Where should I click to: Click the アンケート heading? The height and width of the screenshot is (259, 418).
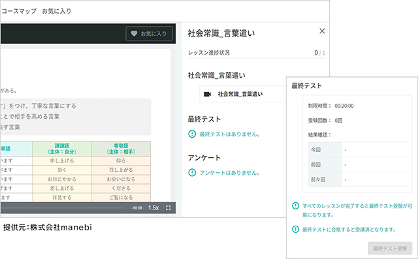pyautogui.click(x=204, y=158)
